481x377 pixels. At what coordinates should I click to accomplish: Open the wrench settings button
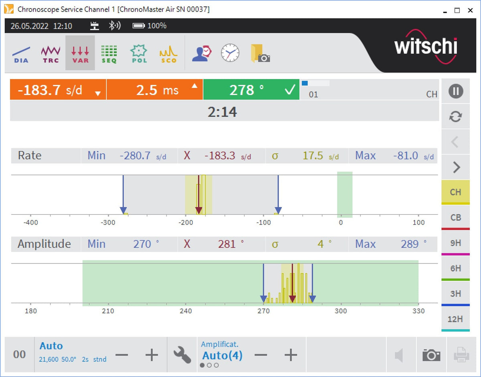pyautogui.click(x=182, y=355)
